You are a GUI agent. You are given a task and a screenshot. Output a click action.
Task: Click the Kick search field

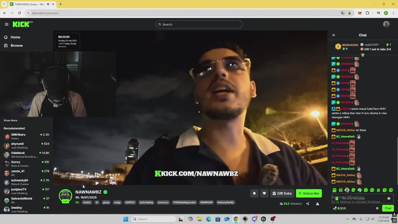click(x=199, y=24)
